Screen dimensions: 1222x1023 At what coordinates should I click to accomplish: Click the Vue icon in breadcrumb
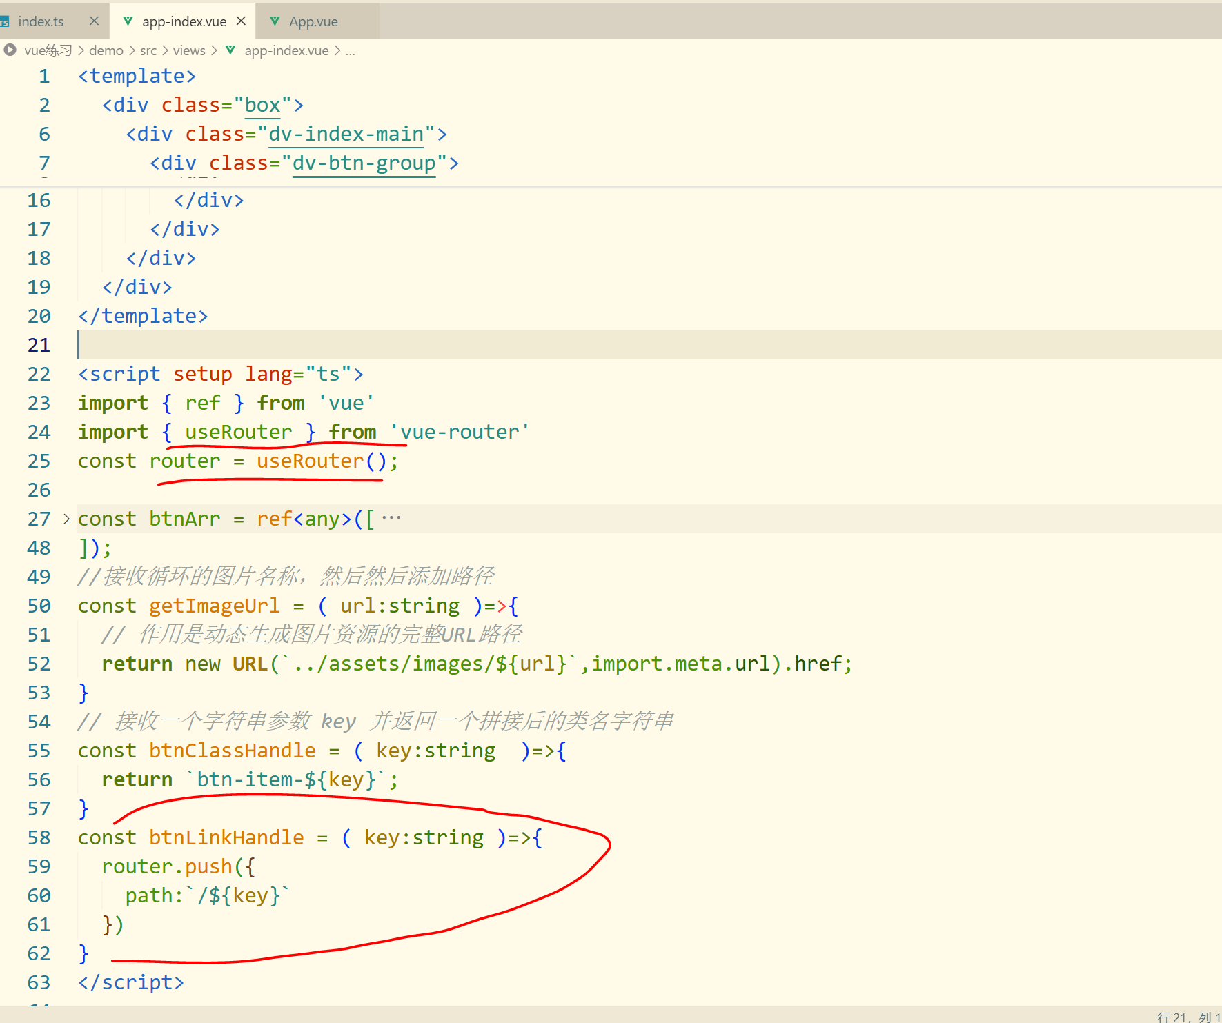[230, 50]
